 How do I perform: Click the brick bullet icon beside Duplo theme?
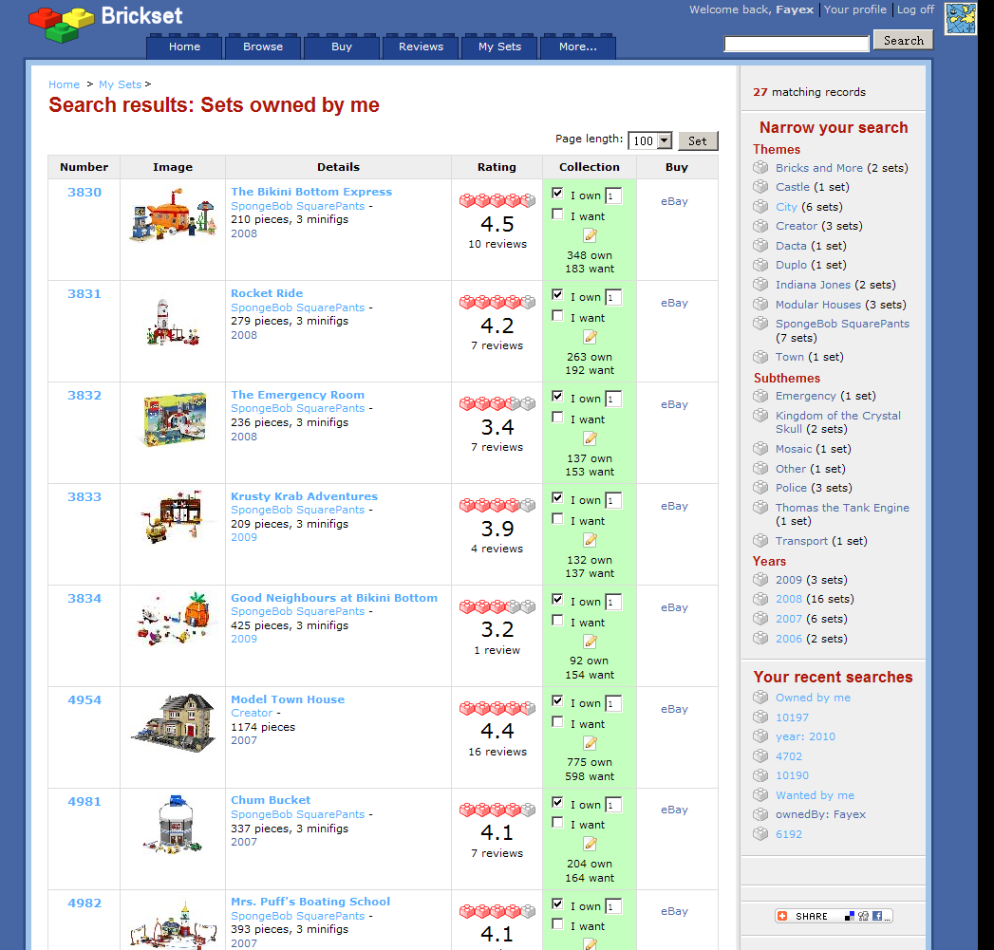pyautogui.click(x=760, y=264)
